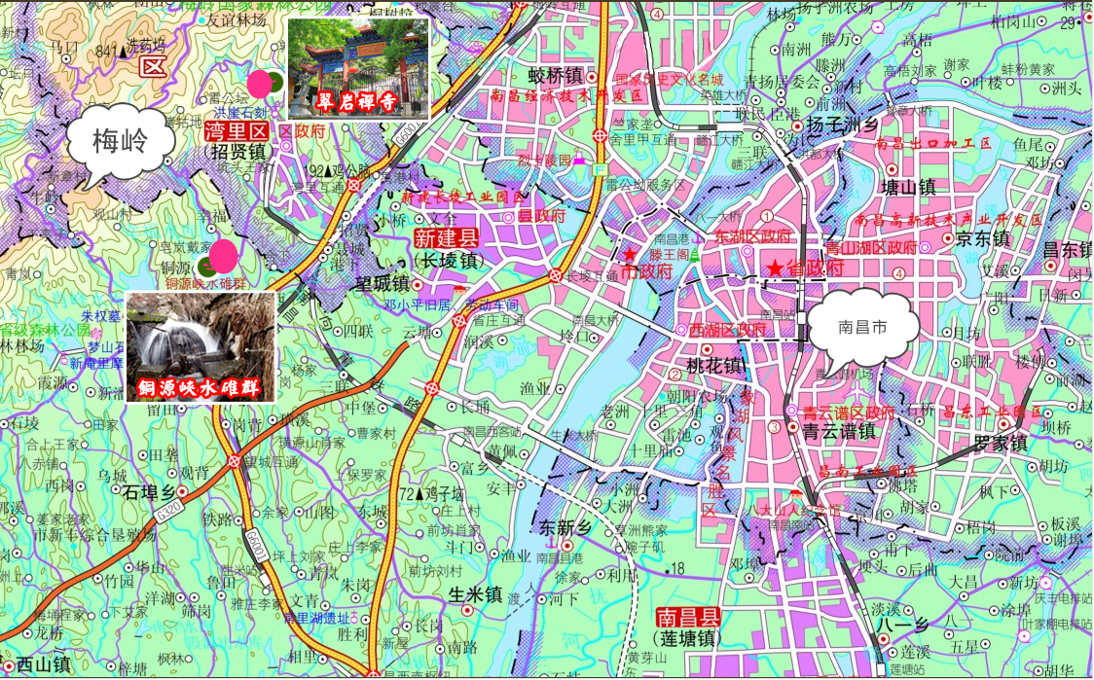The width and height of the screenshot is (1094, 680).
Task: Click the circled number ④ near 京东镇
Action: coord(898,273)
